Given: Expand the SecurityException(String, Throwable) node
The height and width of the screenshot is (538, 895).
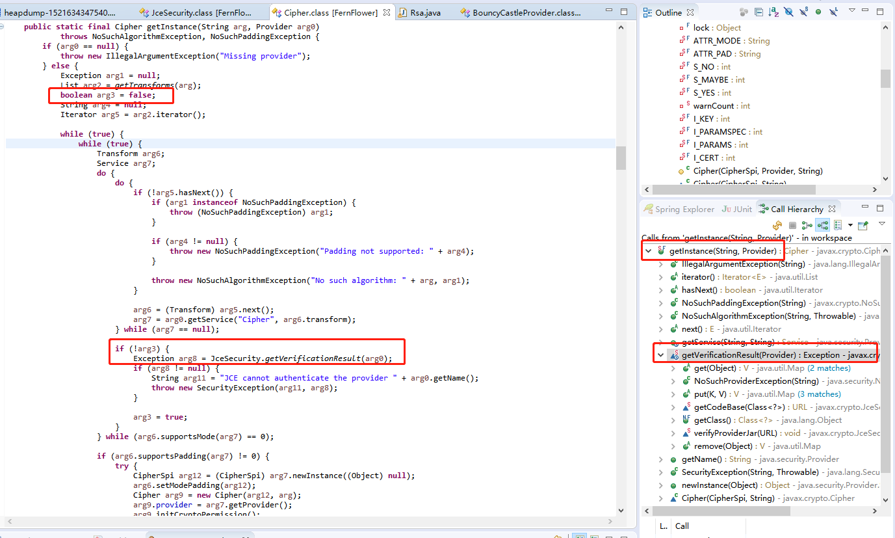Looking at the screenshot, I should 662,472.
